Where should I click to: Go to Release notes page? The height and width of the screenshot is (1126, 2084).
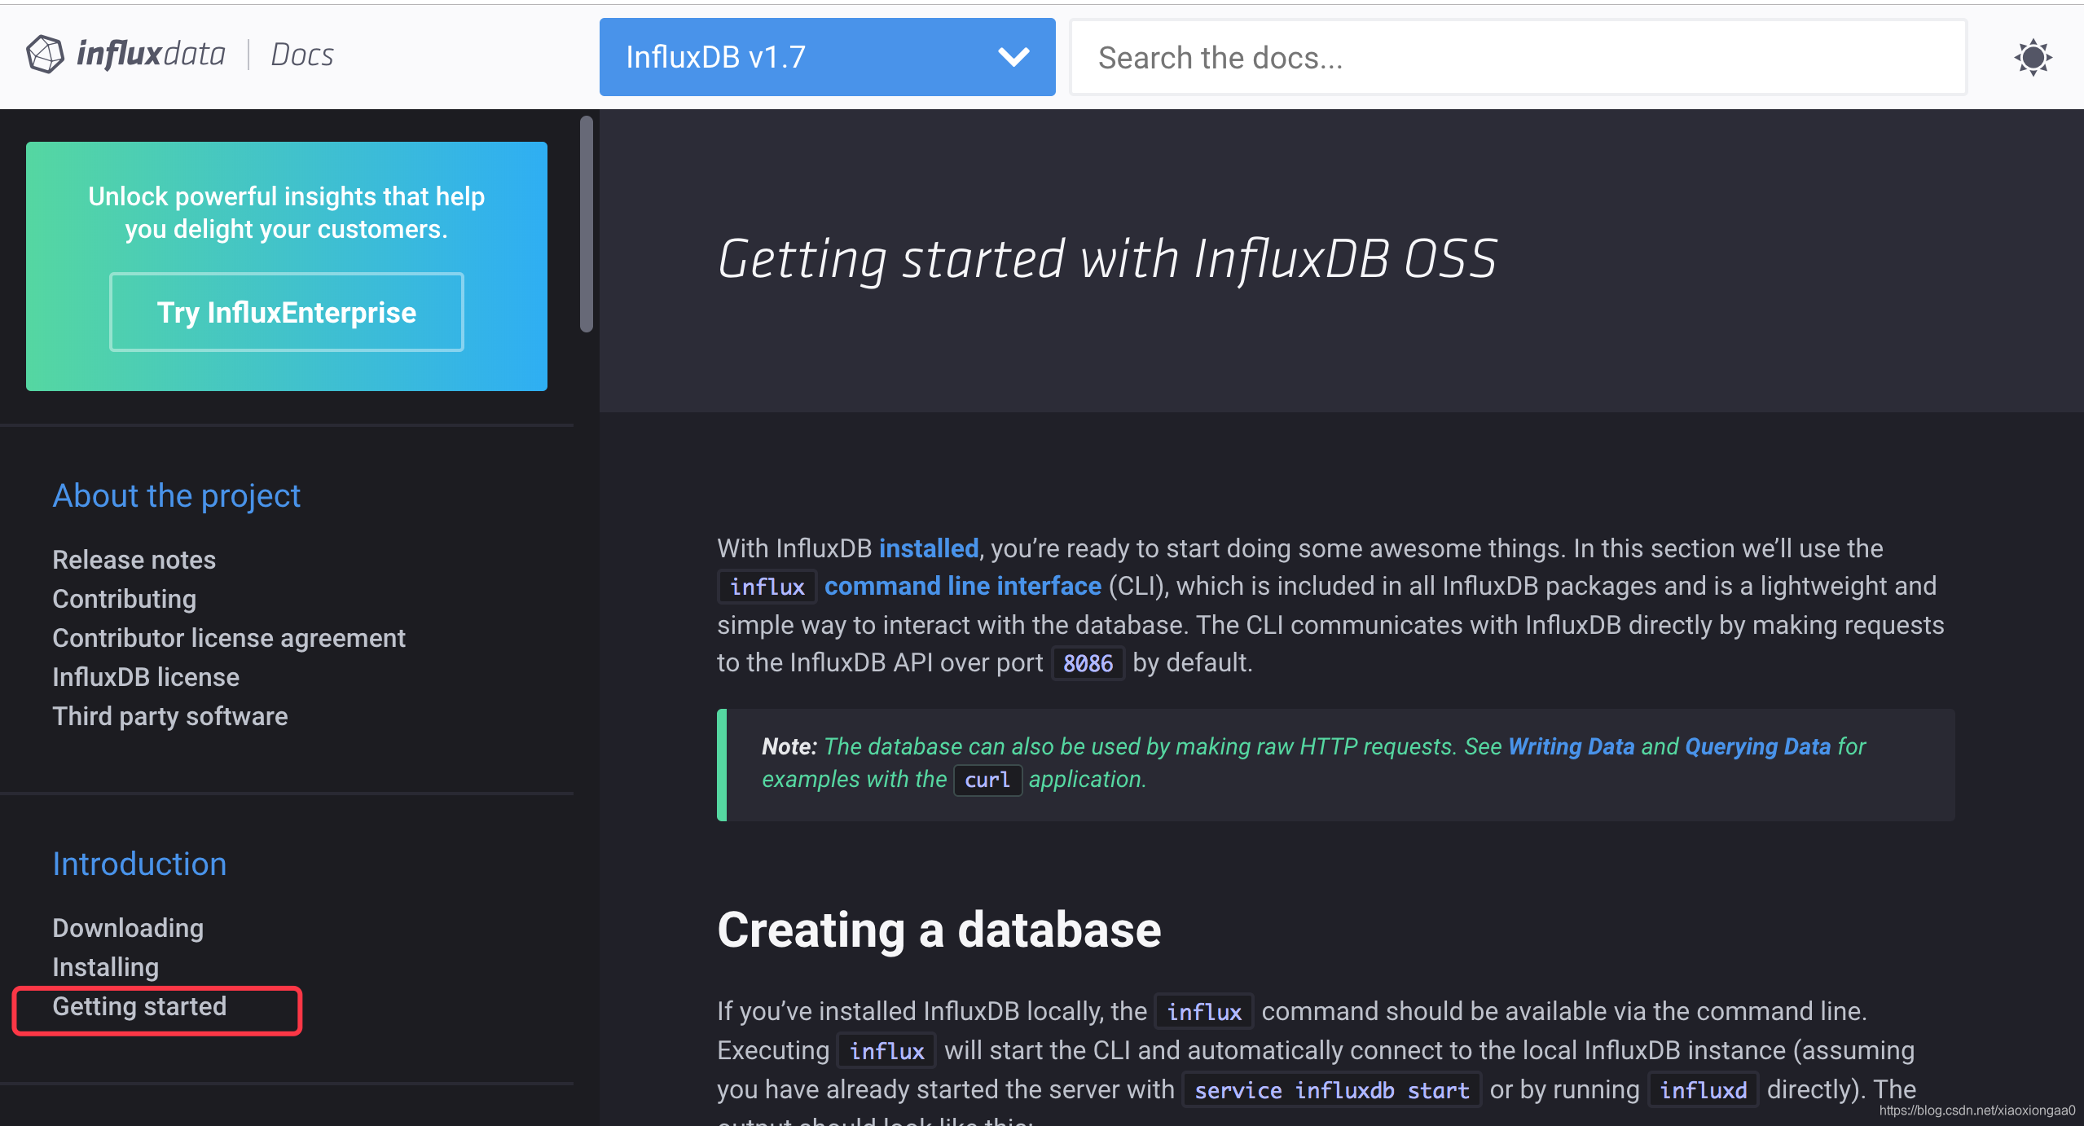[134, 560]
